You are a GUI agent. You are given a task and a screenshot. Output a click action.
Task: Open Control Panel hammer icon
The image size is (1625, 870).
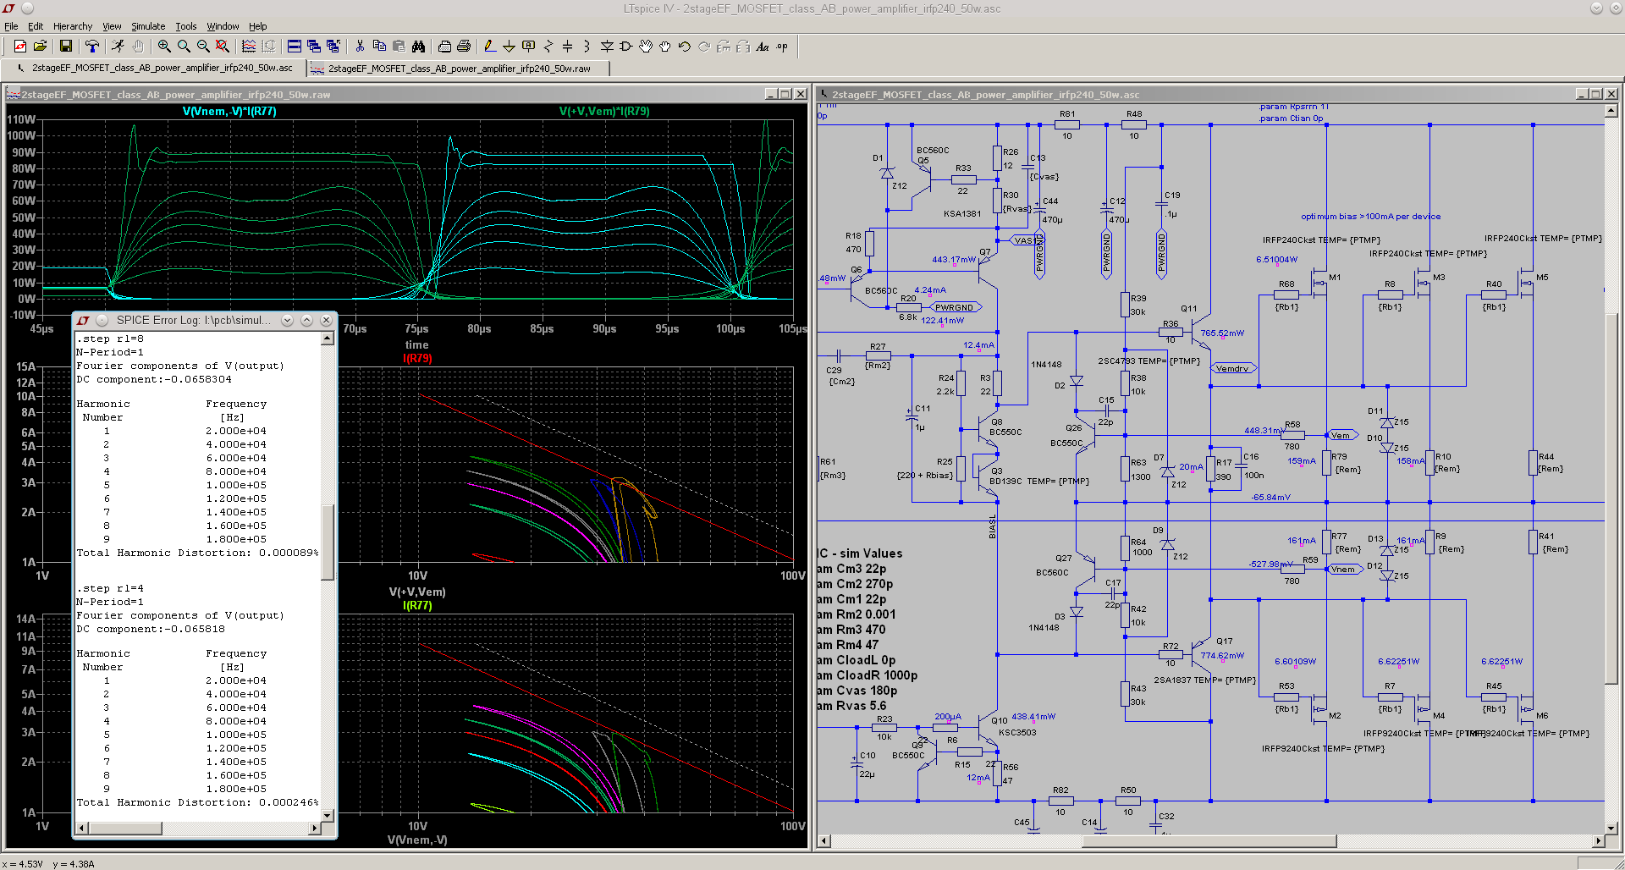(x=91, y=47)
